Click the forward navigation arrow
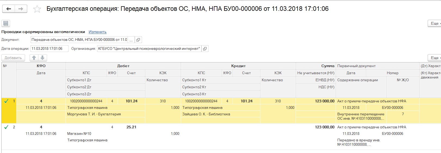Viewport: 441px width, 153px height. click(21, 9)
